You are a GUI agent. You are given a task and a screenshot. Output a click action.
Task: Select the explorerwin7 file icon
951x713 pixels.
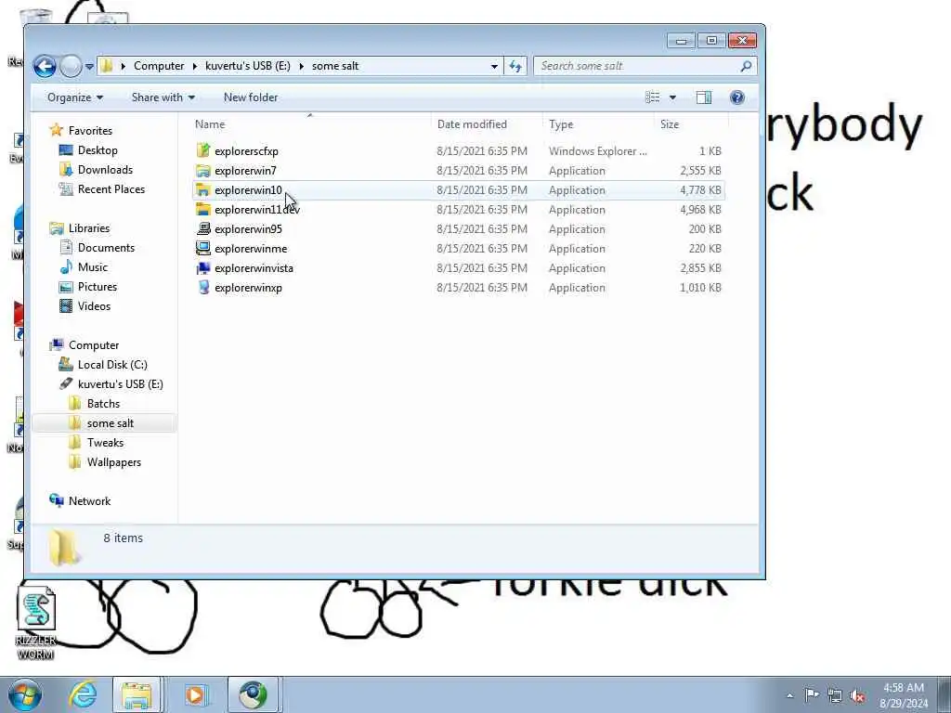(x=203, y=171)
